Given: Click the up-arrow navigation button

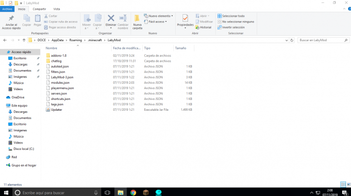Looking at the screenshot, I should click(24, 40).
